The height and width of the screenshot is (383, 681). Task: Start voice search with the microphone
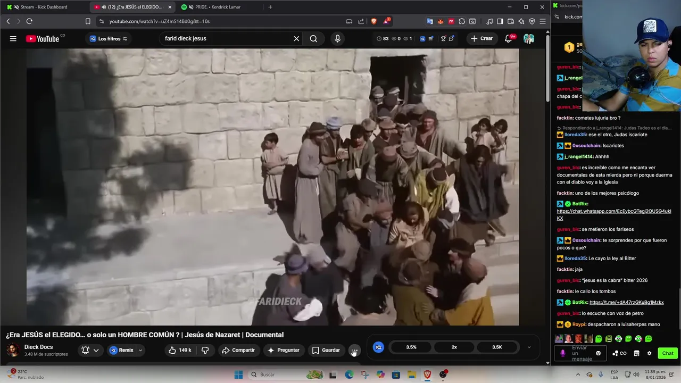[337, 38]
